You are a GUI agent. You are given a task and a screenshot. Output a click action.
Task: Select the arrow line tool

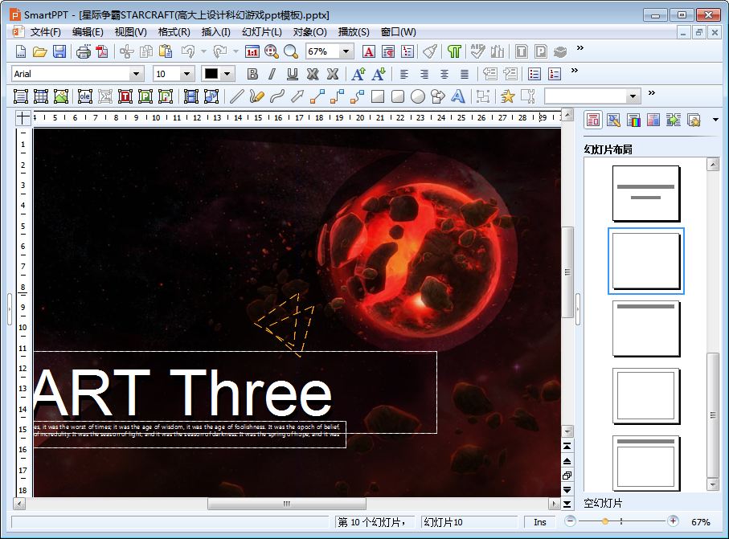click(x=297, y=96)
